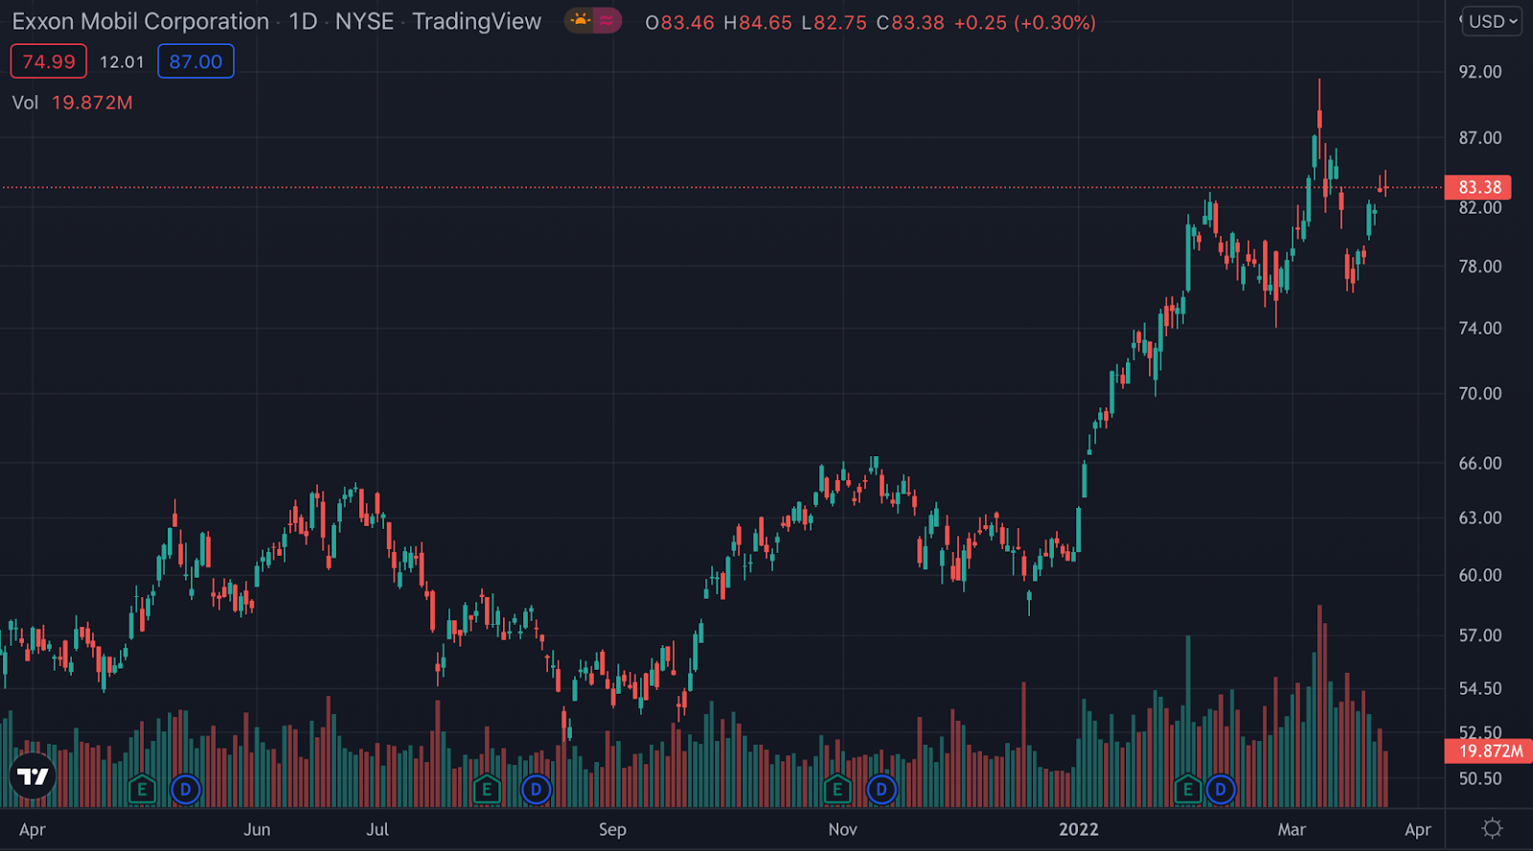Open the dividend D marker near August

[x=536, y=790]
